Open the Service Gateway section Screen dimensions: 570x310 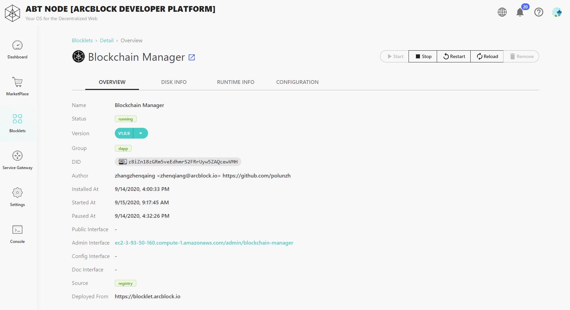(x=17, y=156)
